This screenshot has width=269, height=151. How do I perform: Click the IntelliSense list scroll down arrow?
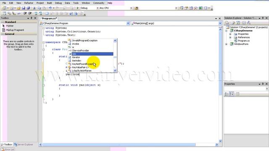115,70
